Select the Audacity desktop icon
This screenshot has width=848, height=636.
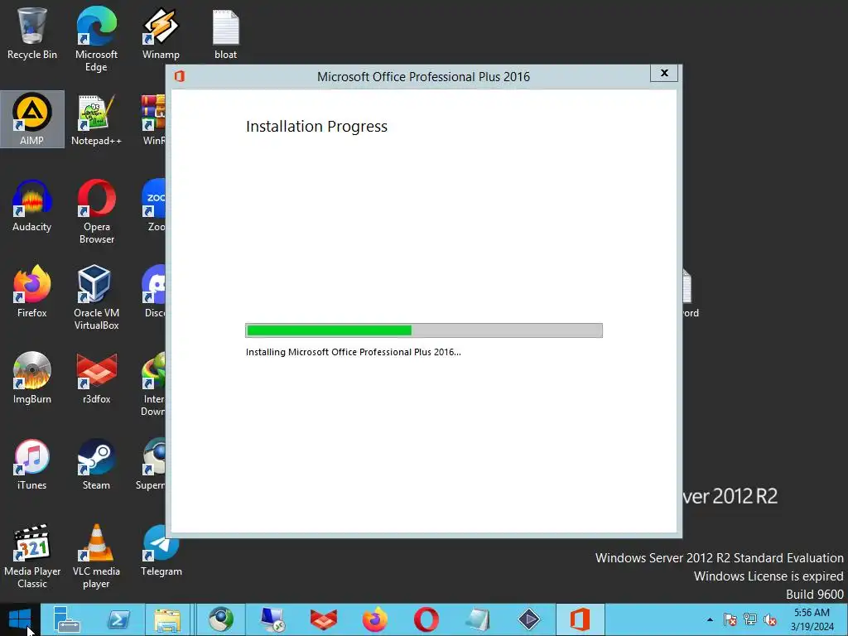click(32, 205)
